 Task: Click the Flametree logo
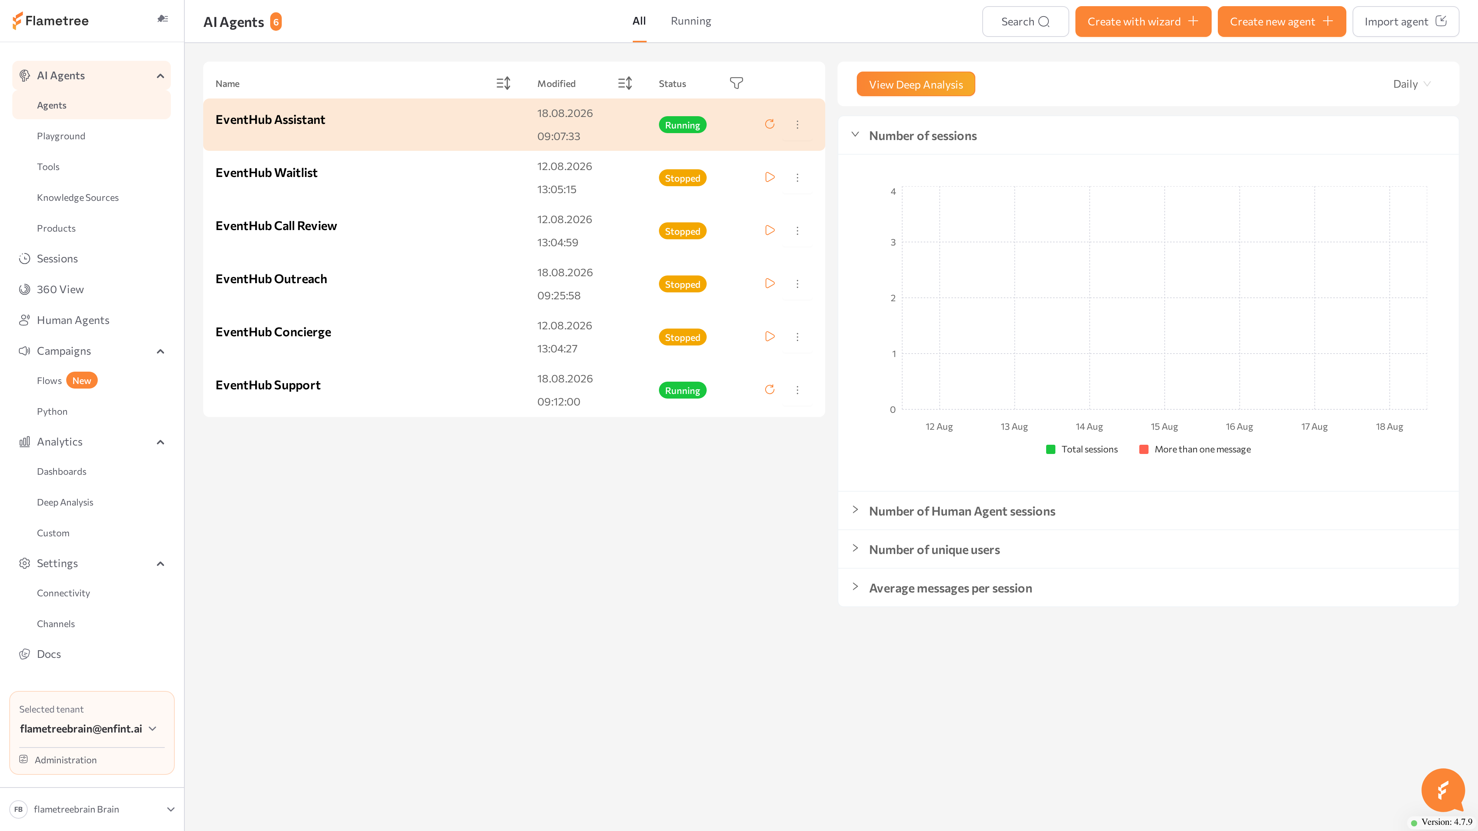click(50, 21)
